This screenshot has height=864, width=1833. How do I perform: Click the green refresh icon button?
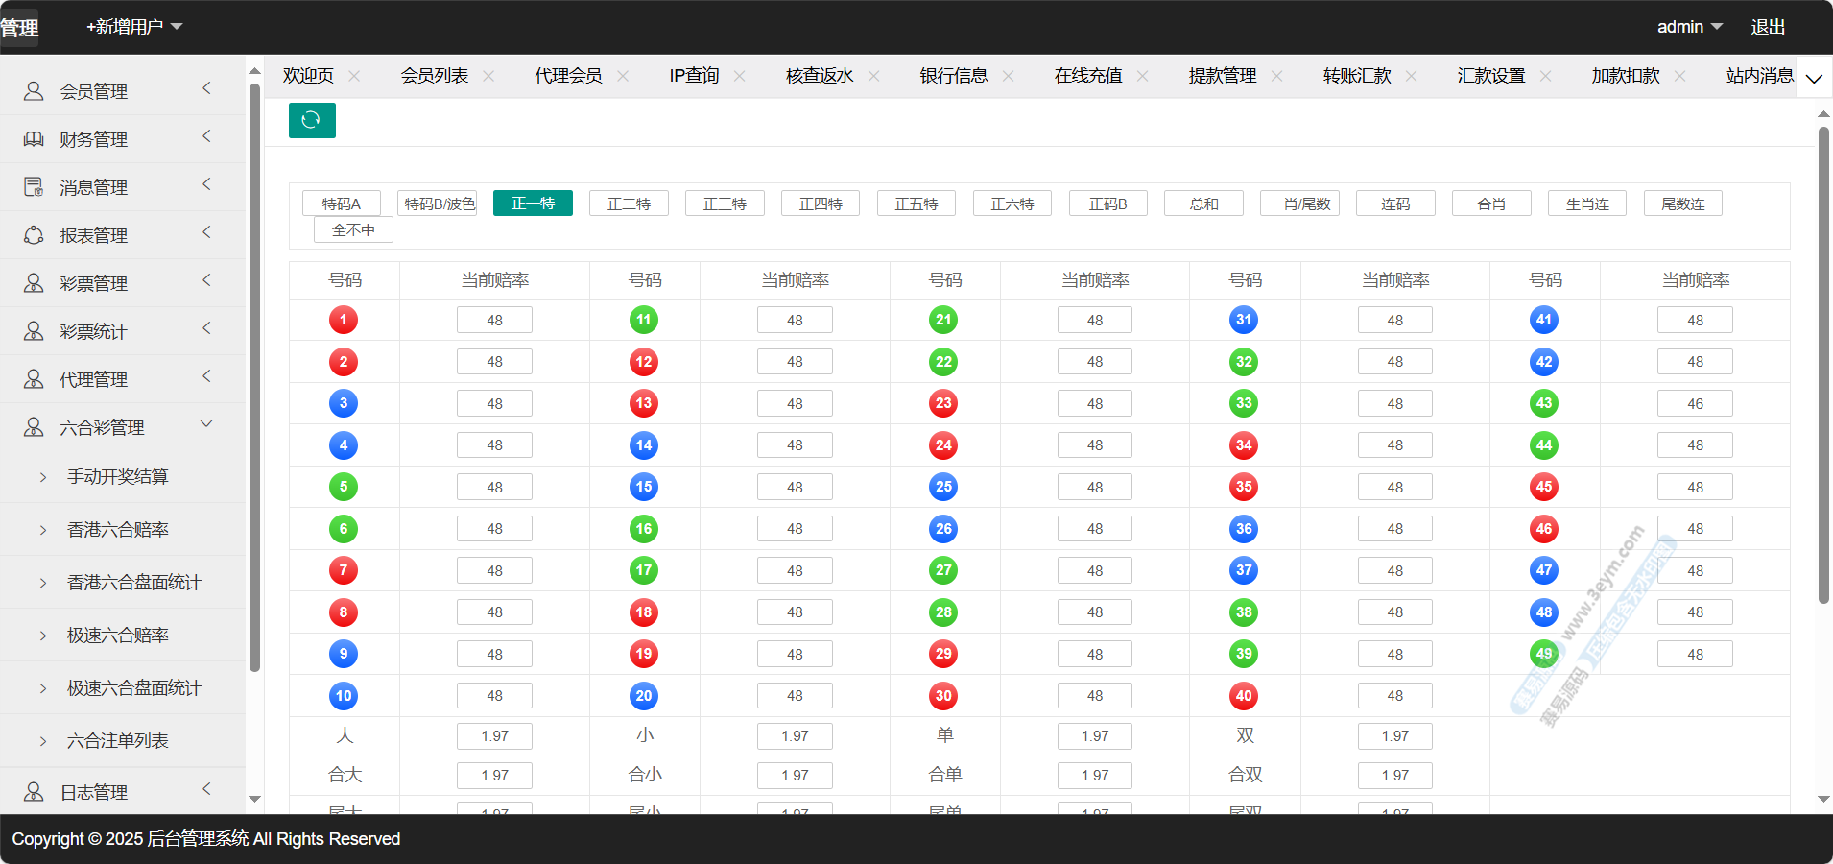[x=312, y=120]
